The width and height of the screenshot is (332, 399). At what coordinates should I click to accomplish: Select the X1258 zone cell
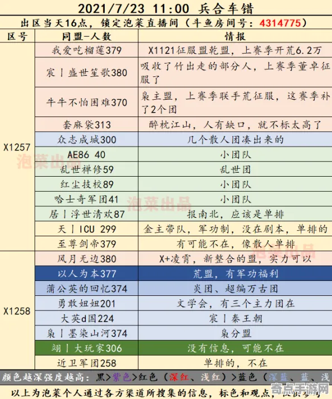coord(17,311)
